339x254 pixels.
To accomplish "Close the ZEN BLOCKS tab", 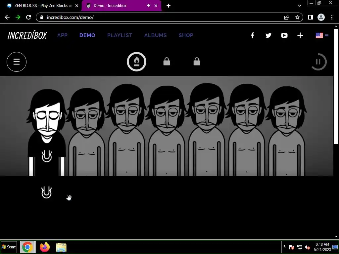I will 77,6.
